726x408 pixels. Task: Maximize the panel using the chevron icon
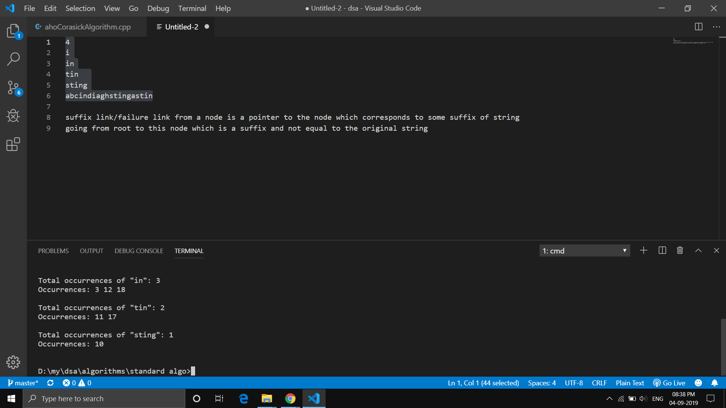click(x=698, y=250)
